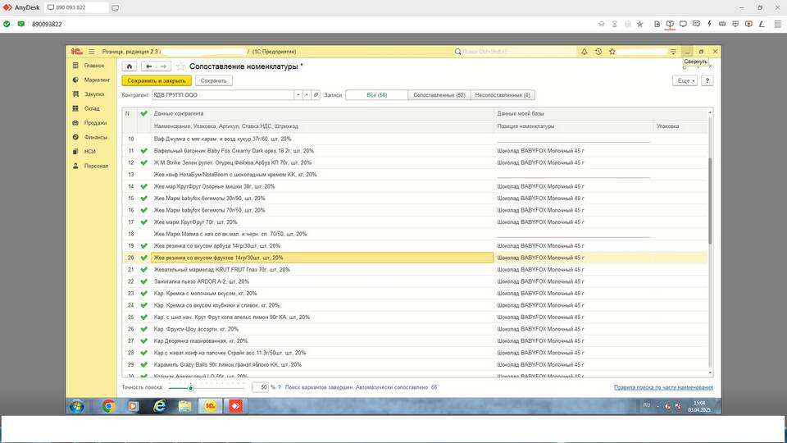The image size is (787, 443).
Task: Open Правила поиска по части наименования link
Action: coord(663,387)
